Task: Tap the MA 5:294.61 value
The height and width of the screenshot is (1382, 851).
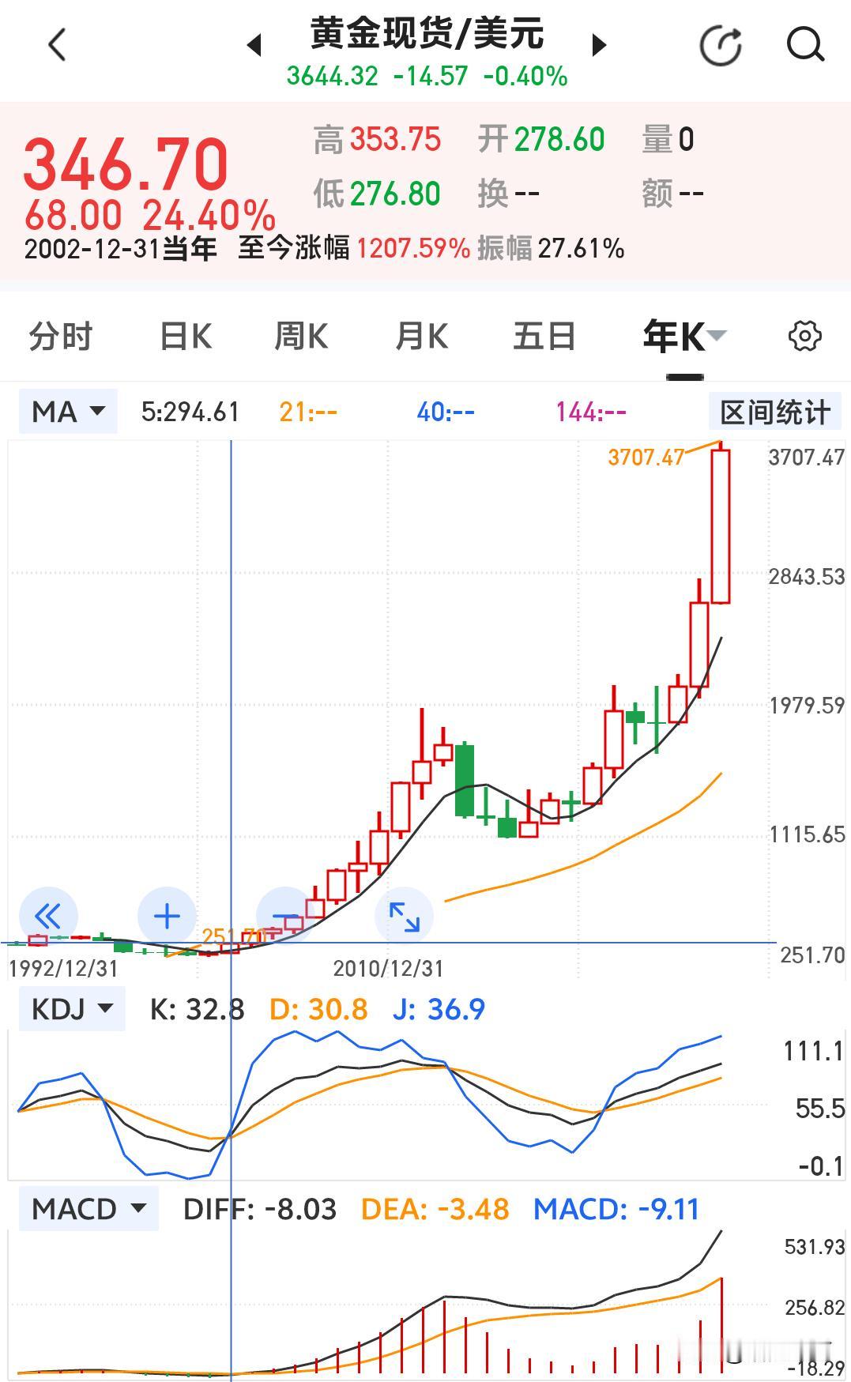Action: tap(190, 412)
